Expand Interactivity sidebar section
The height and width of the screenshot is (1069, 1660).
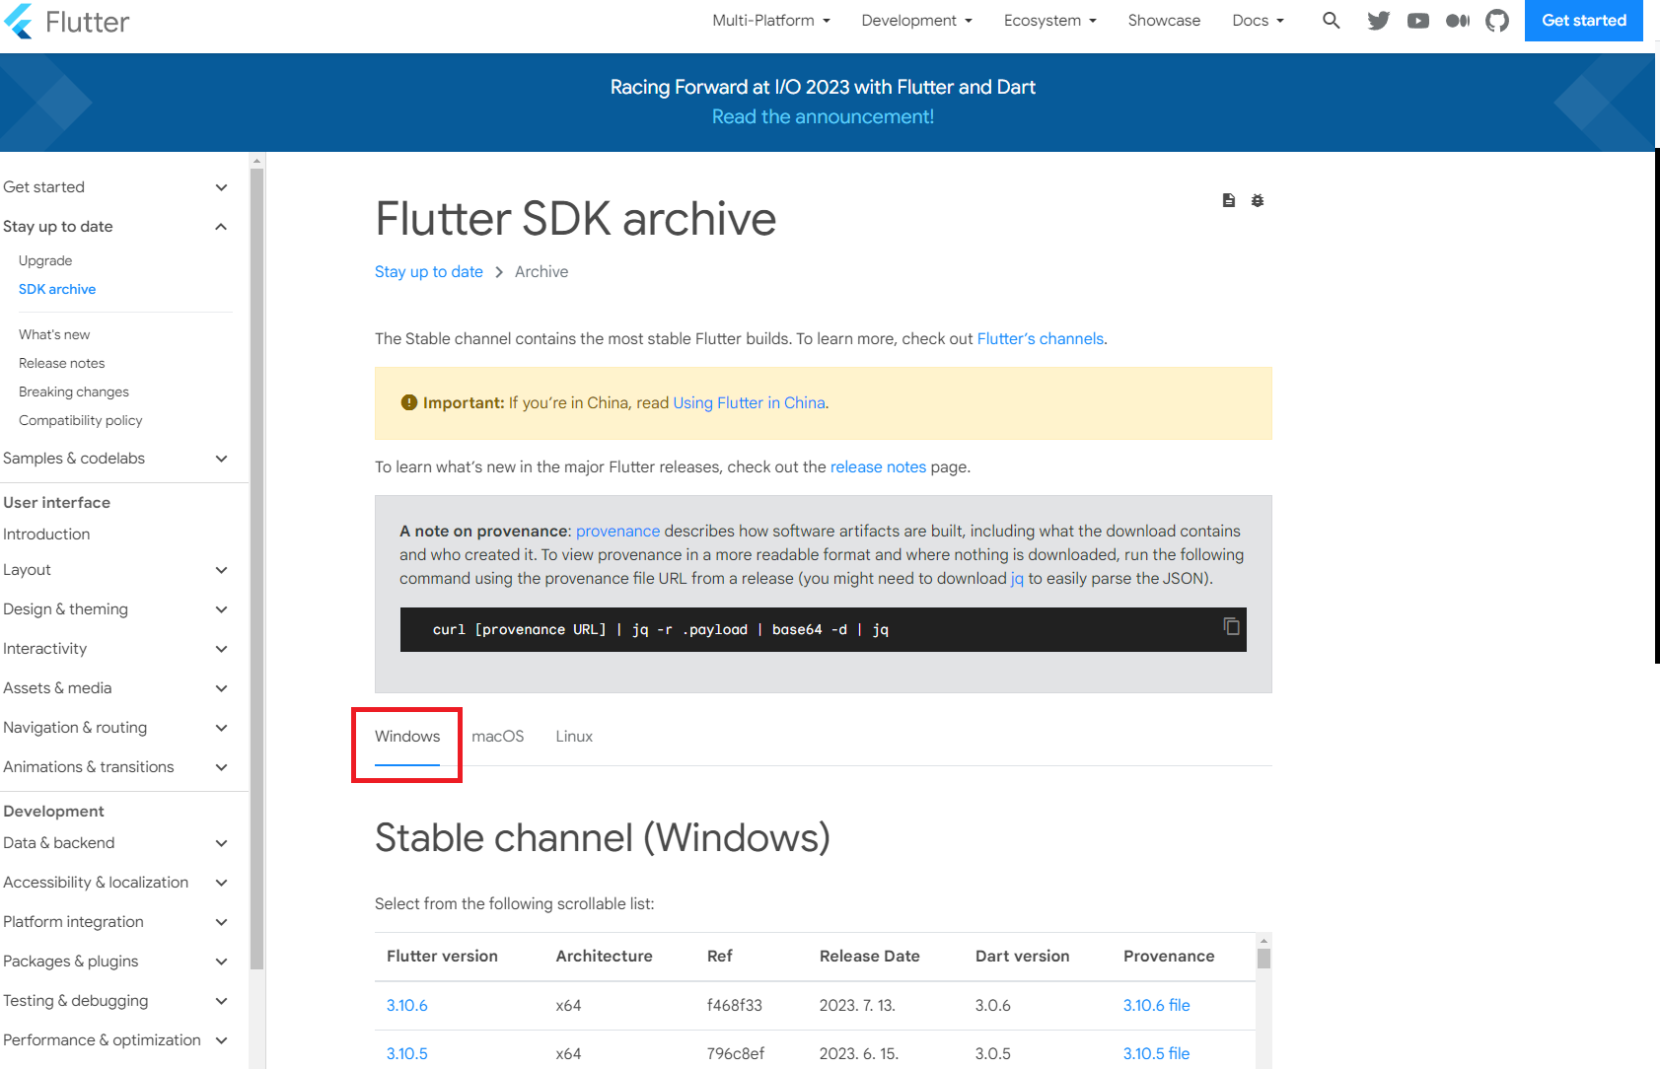221,649
